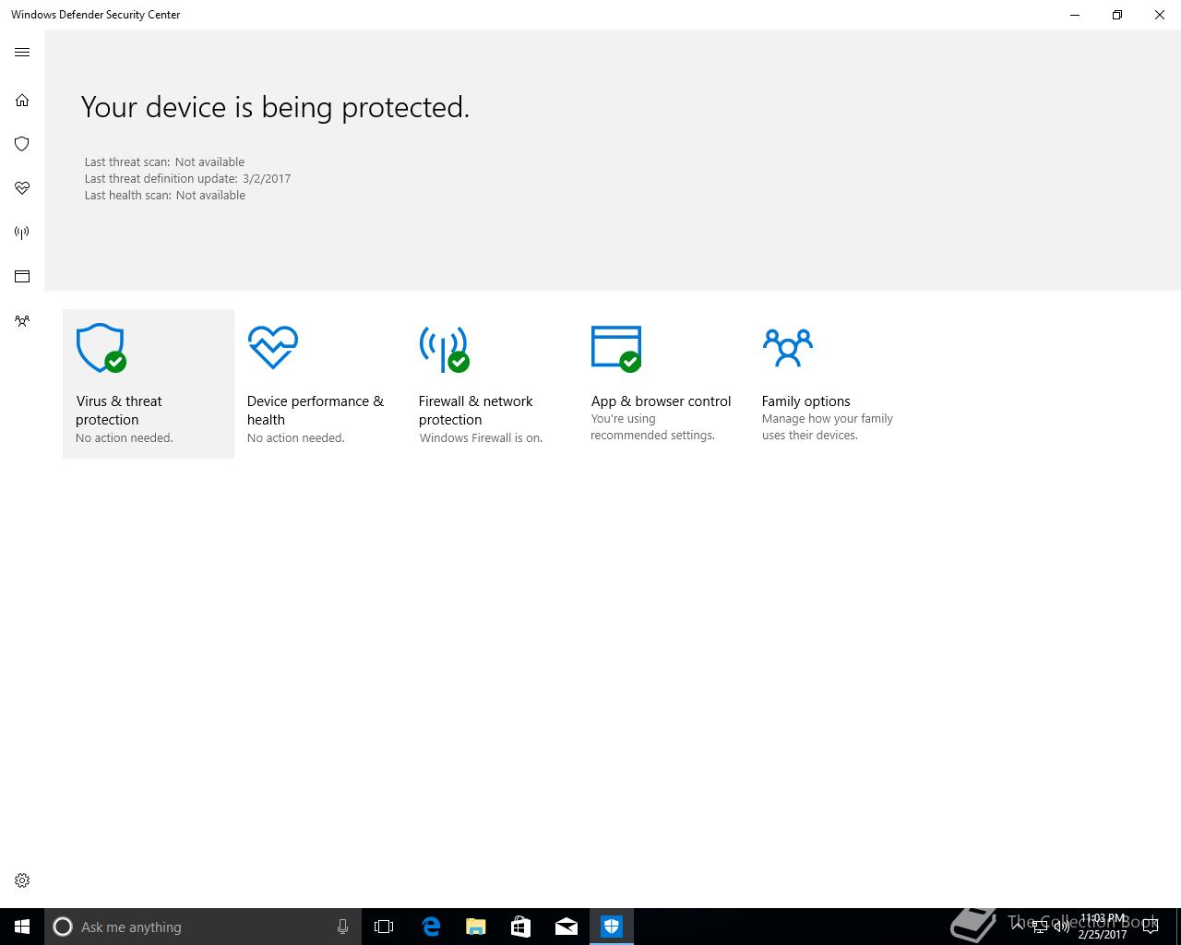The width and height of the screenshot is (1181, 945).
Task: Click the taskbar clock showing 2/25/2017
Action: pyautogui.click(x=1103, y=927)
